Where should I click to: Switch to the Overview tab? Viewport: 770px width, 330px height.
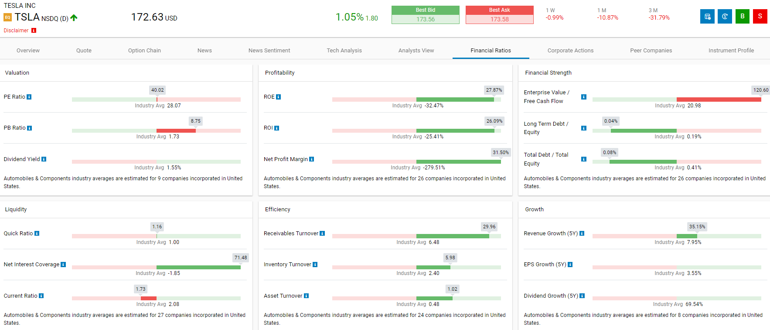pos(28,51)
